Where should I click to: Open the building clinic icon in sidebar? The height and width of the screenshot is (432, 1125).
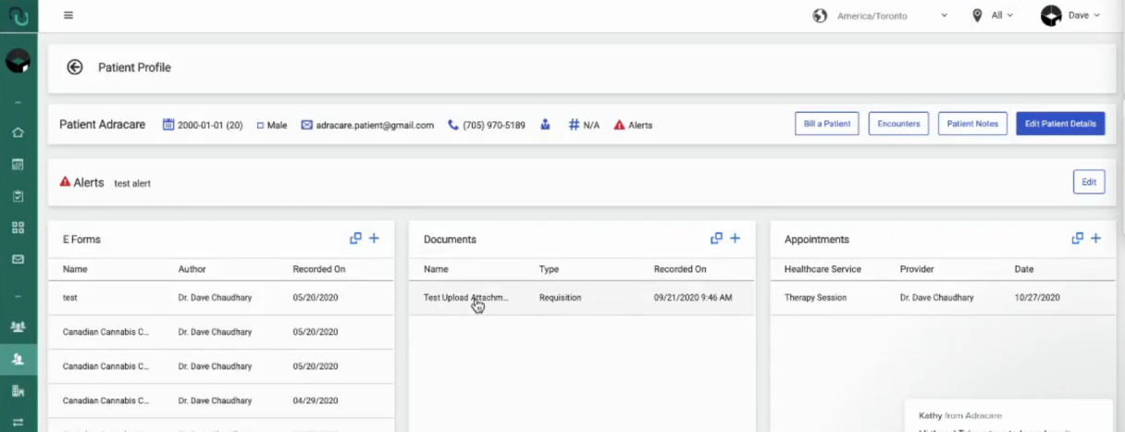[18, 391]
